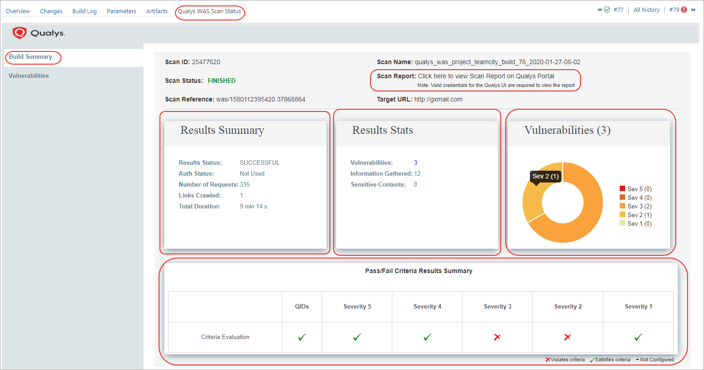Click the red cross under Severity 2

(567, 337)
